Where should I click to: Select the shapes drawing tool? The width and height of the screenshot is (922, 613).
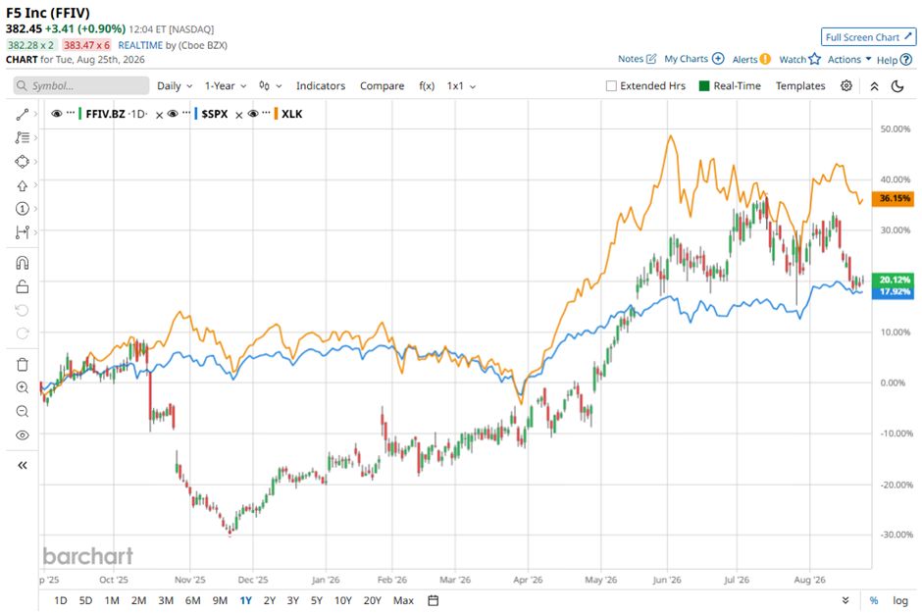(x=23, y=161)
